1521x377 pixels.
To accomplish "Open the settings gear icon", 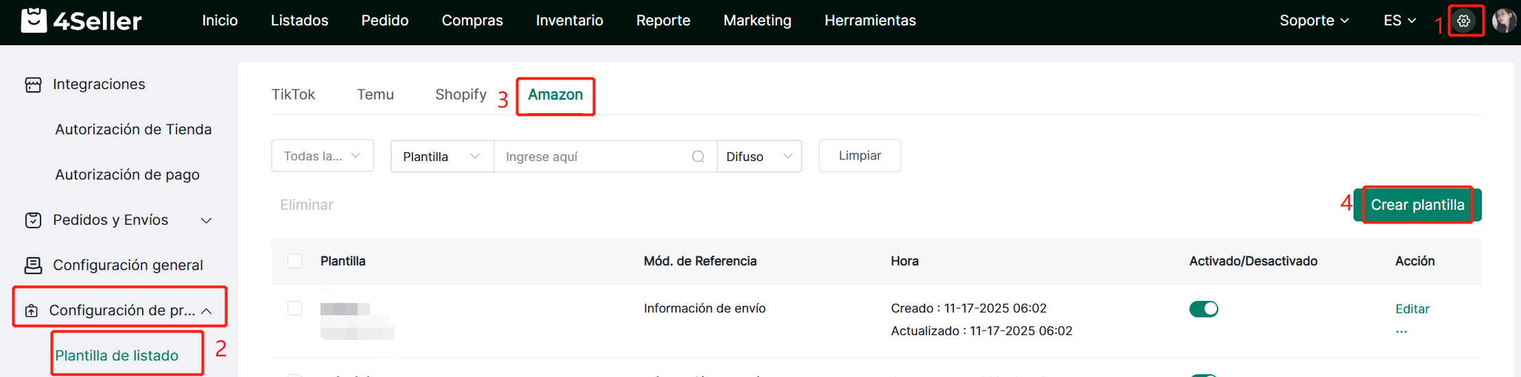I will tap(1463, 21).
